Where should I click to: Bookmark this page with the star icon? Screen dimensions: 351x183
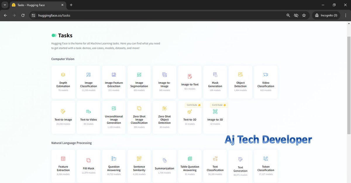tap(304, 15)
